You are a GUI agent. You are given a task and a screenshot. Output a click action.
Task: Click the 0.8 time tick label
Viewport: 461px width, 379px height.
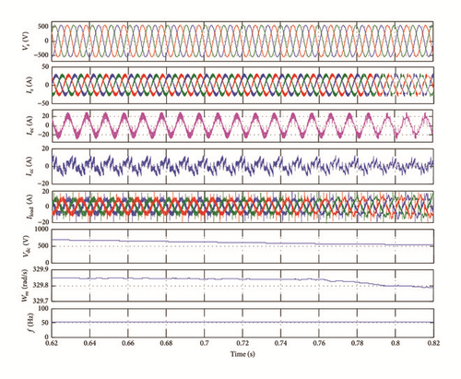click(396, 343)
